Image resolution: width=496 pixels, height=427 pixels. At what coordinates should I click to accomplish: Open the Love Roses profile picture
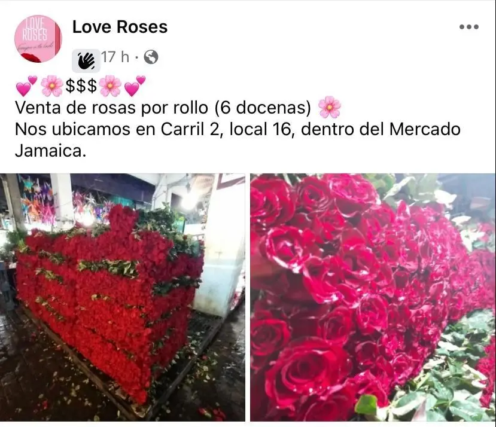pos(38,39)
